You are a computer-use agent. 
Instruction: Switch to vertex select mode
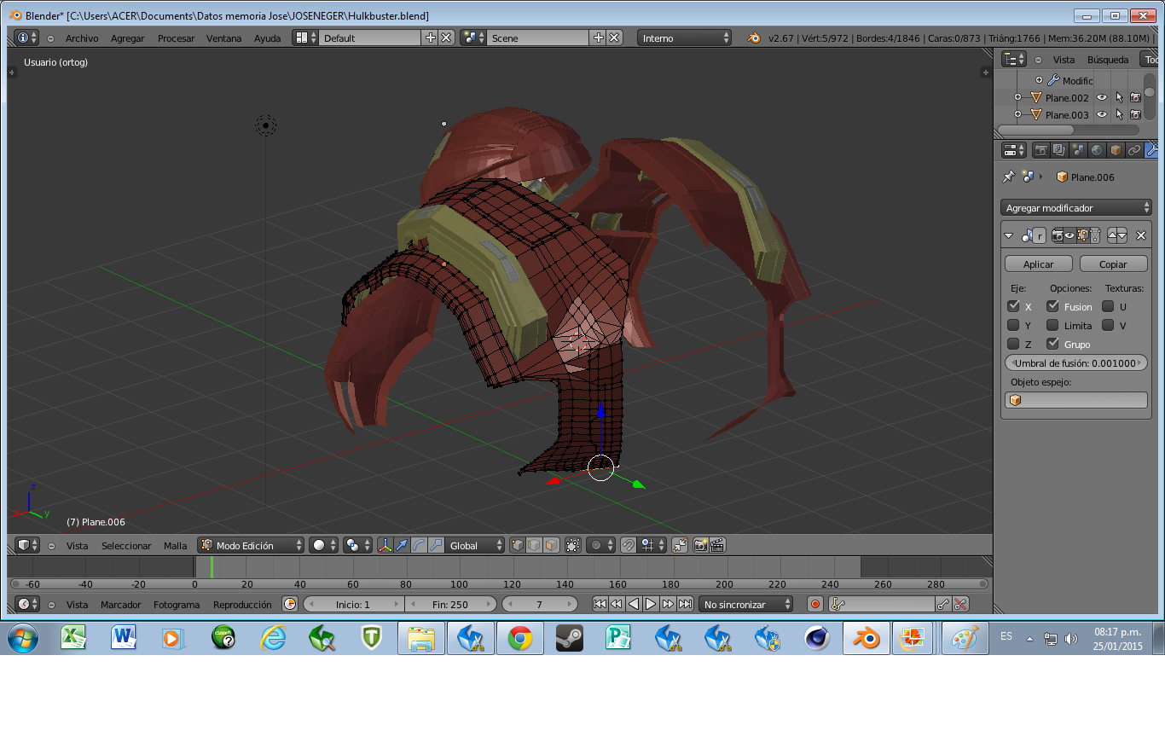pos(518,545)
